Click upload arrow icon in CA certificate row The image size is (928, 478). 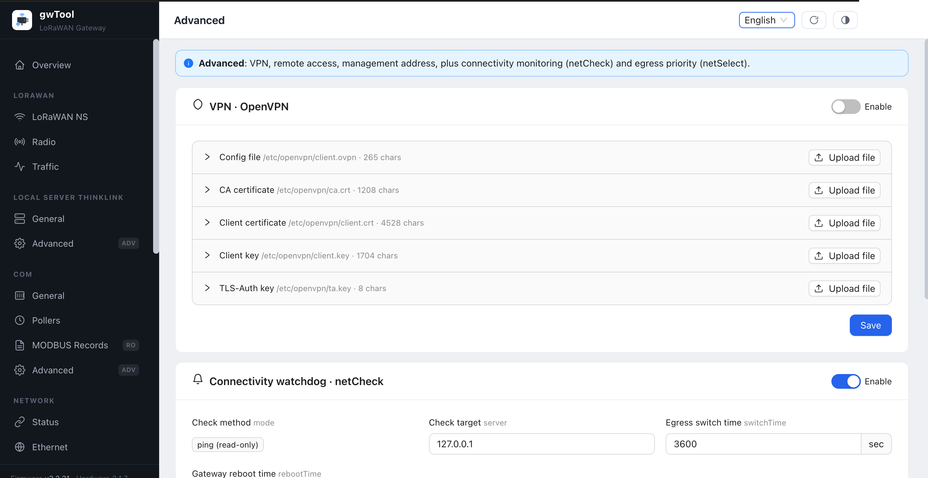819,190
